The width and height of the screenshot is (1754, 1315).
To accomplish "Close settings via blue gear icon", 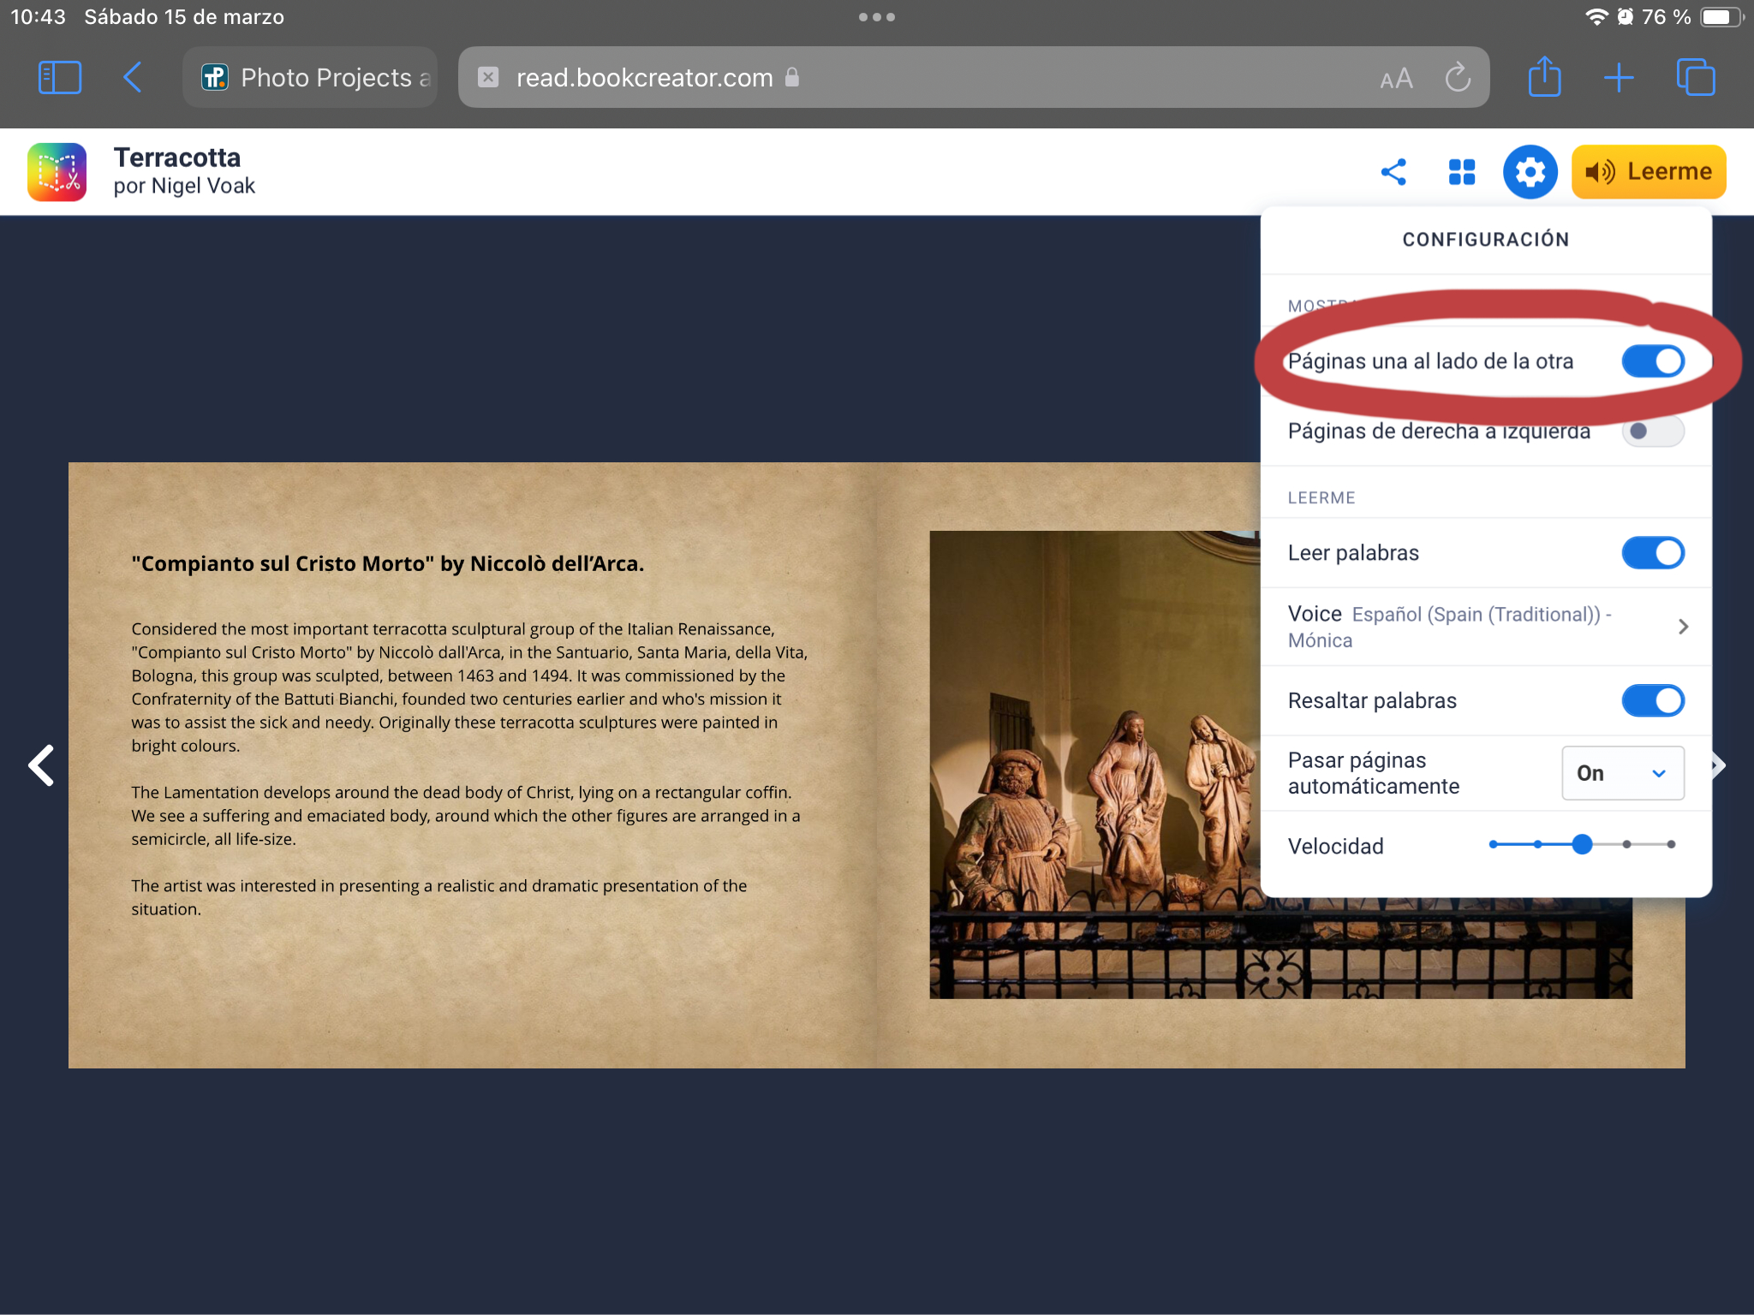I will click(1530, 172).
